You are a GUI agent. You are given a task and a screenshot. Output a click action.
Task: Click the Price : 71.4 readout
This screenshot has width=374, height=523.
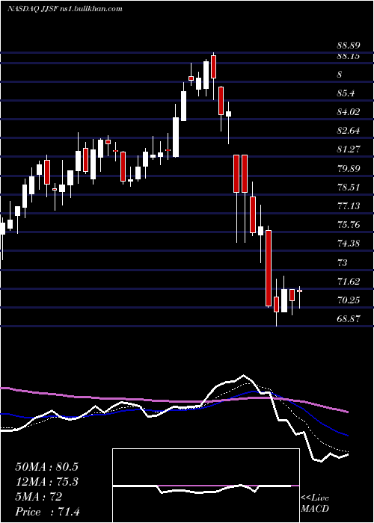(x=47, y=511)
